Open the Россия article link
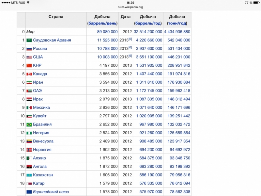 click(40, 48)
